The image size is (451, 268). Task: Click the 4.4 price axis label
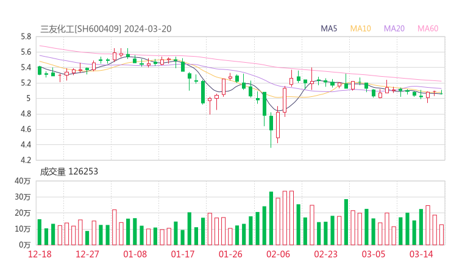(x=26, y=145)
